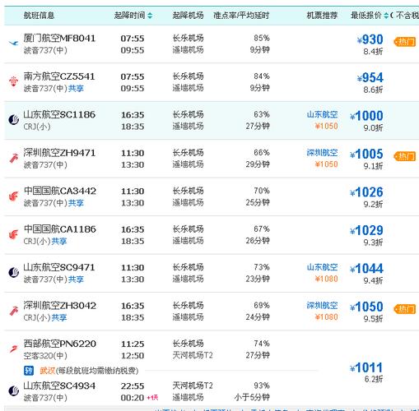Click Shandong Airlines logo beside SC9471
The image size is (419, 411).
(x=13, y=272)
